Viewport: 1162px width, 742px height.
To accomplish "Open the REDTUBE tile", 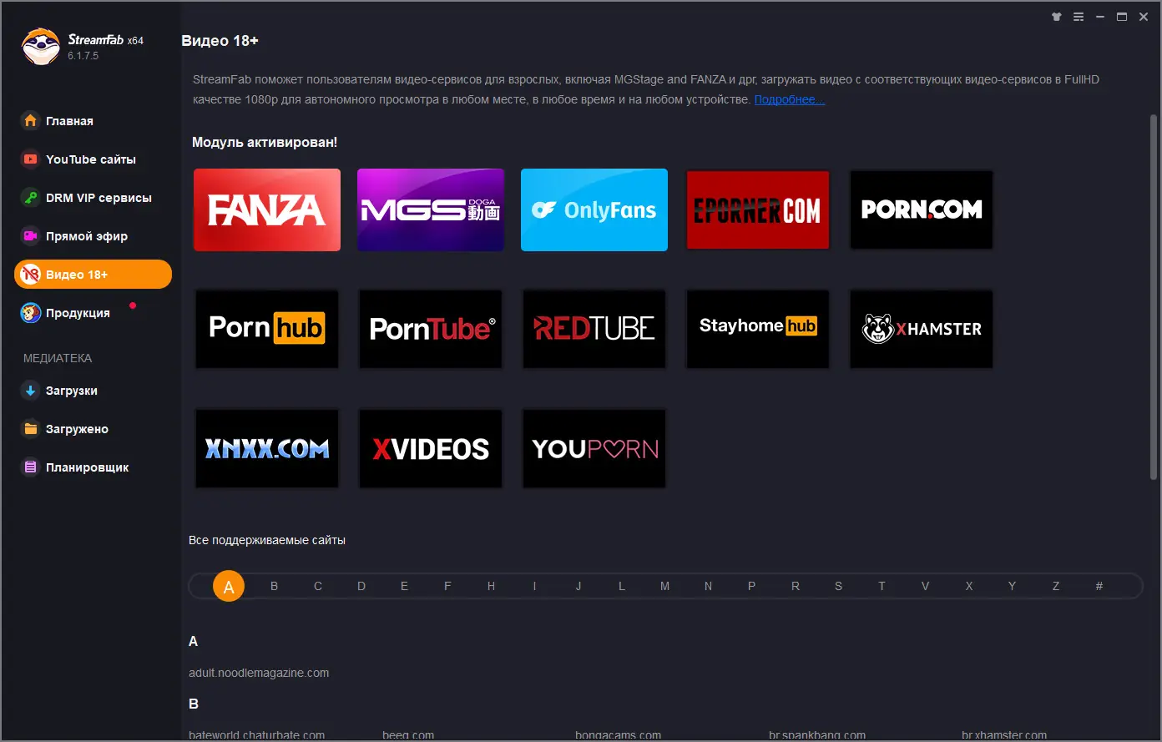I will [x=594, y=329].
